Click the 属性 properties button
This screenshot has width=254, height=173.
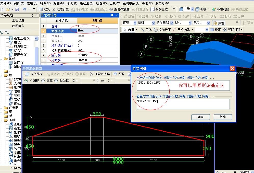219,23
